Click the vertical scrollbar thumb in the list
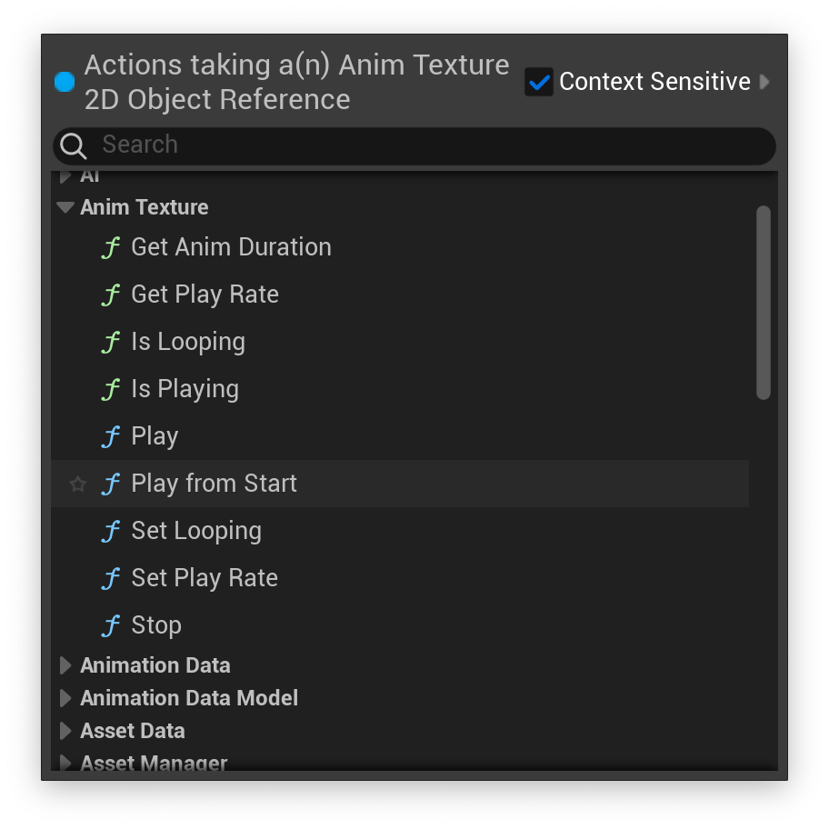Screen dimensions: 829x829 click(763, 303)
